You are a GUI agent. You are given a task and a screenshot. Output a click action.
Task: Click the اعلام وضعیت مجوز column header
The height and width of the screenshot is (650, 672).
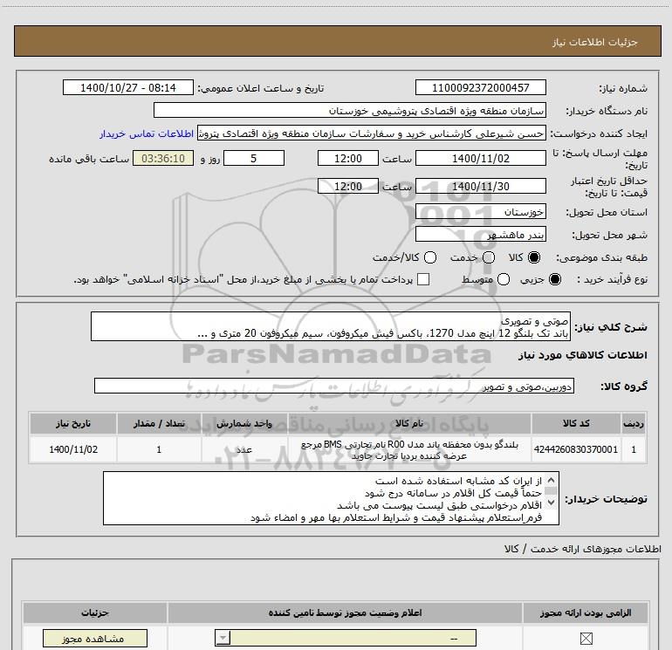coord(345,612)
